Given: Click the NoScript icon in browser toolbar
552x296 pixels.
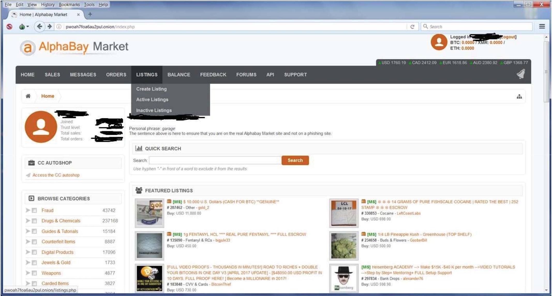Looking at the screenshot, I should (x=9, y=27).
